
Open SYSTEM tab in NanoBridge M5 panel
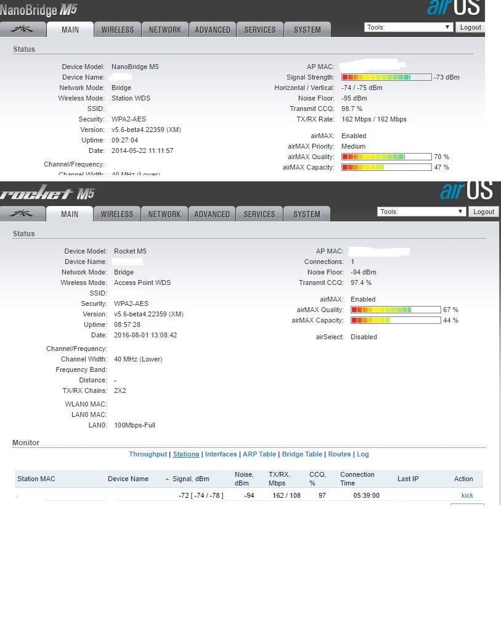[x=308, y=30]
